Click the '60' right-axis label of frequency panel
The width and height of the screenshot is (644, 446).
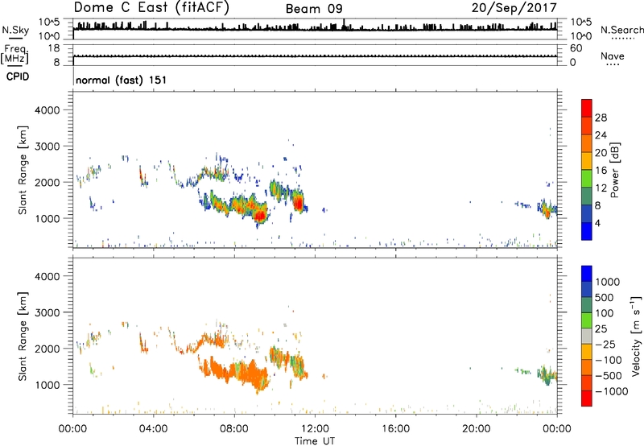[576, 48]
